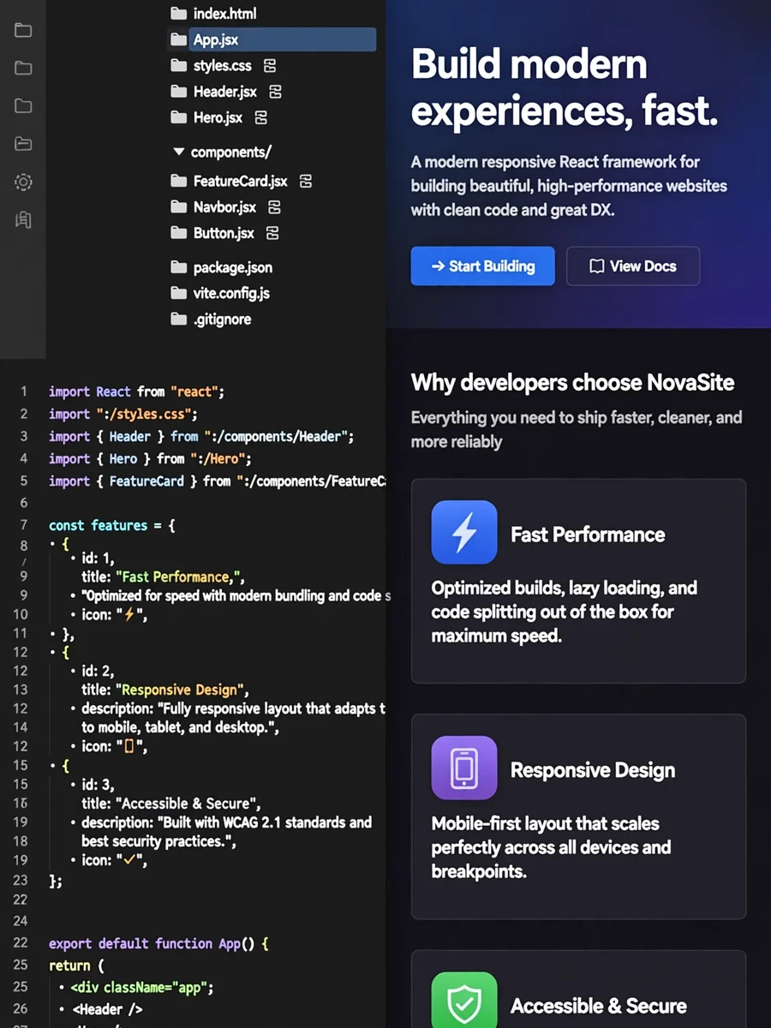Image resolution: width=771 pixels, height=1028 pixels.
Task: Click the code line importing { FeatureCard }
Action: [x=217, y=481]
